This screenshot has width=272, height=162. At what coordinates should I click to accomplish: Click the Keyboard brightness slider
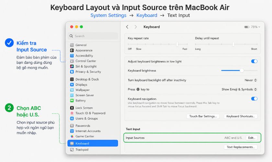[239, 71]
